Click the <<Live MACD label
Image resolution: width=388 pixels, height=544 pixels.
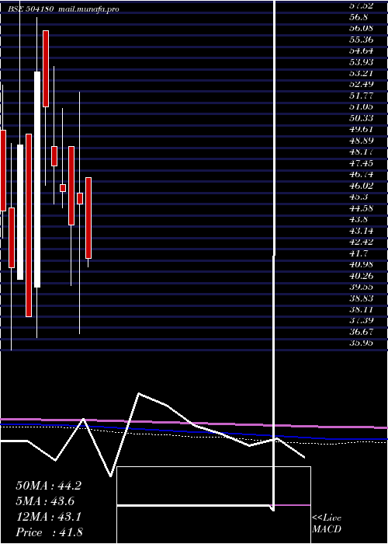point(327,524)
